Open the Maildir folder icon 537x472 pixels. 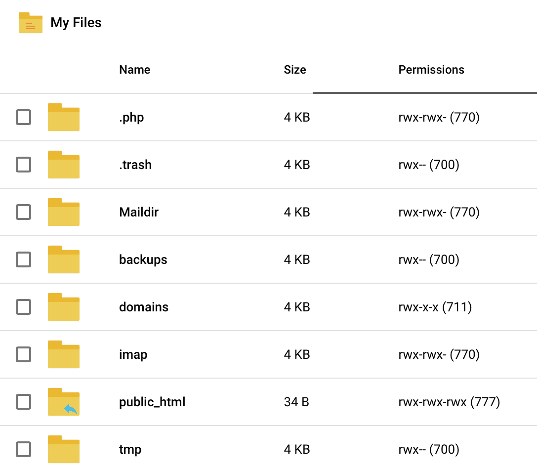(63, 212)
